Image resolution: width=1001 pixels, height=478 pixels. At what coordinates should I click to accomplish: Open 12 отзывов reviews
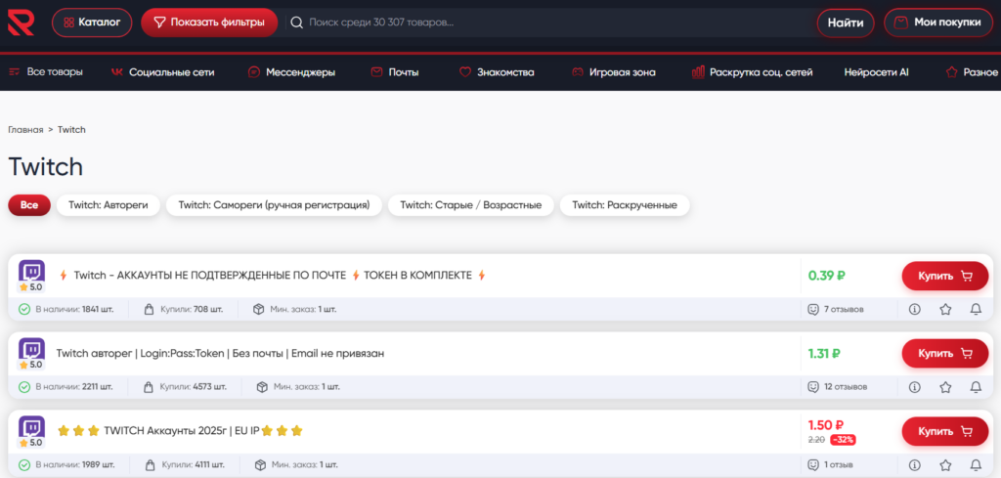[838, 387]
